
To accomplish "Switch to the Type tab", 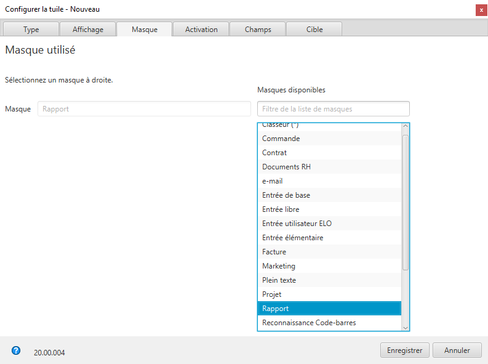I will click(31, 30).
